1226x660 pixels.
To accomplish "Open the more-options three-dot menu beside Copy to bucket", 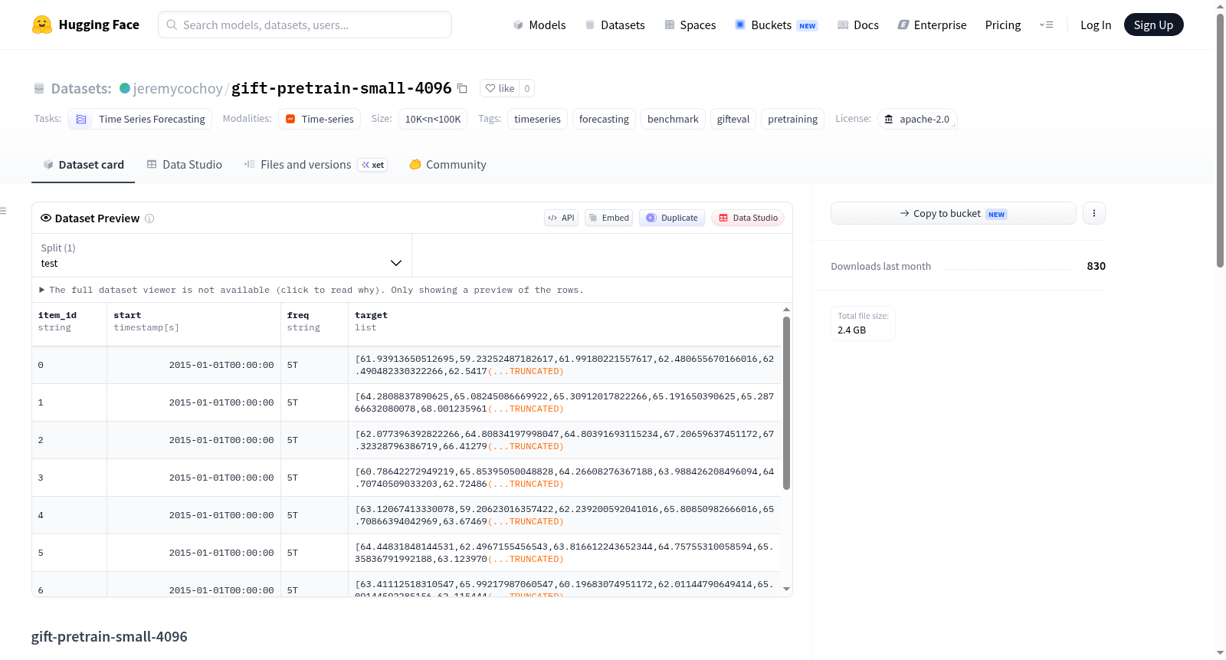I will coord(1094,213).
